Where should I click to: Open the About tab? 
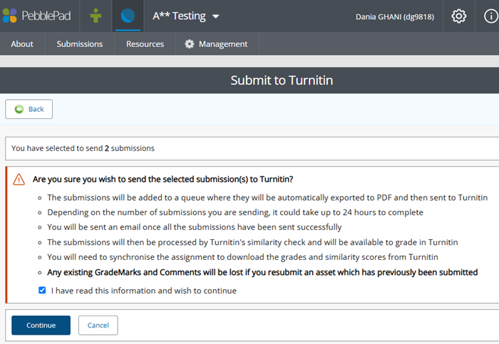22,44
